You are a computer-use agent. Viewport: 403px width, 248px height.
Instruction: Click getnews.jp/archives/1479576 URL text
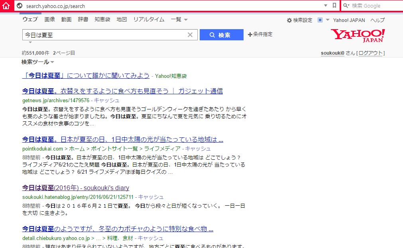56,100
